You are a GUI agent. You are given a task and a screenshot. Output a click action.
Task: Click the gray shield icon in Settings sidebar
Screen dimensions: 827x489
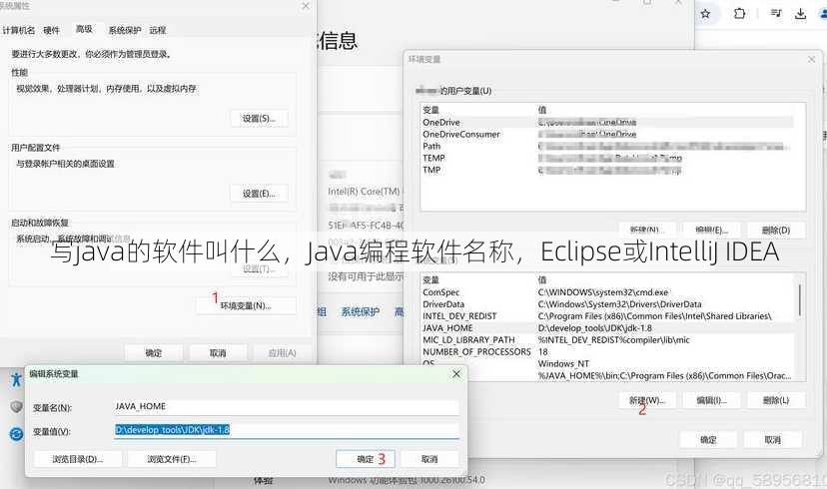16,406
